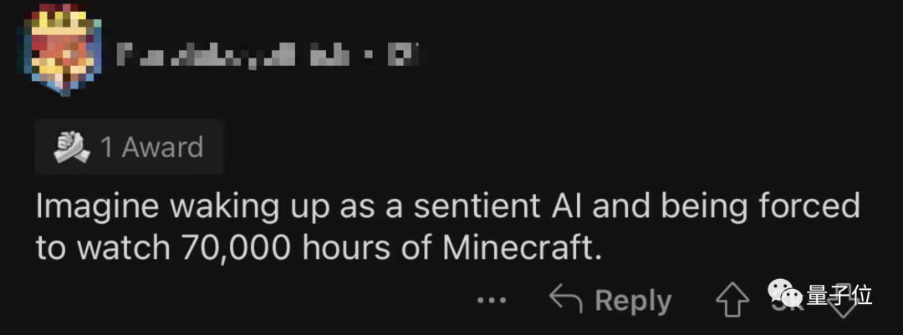903x335 pixels.
Task: Click the curved reply arrow icon
Action: point(565,300)
